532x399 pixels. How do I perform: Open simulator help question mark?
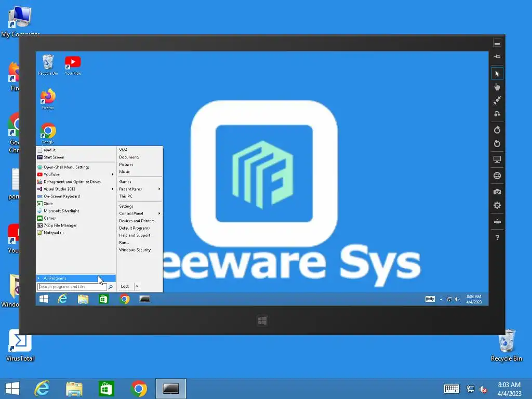pos(497,237)
